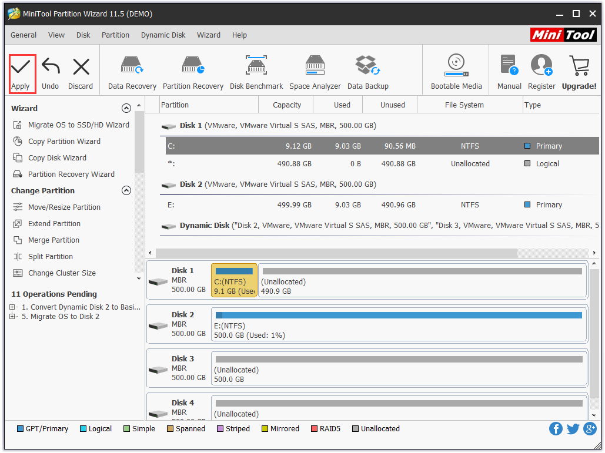This screenshot has width=605, height=453.
Task: Select C:(NTFS) block in disk map
Action: (234, 280)
